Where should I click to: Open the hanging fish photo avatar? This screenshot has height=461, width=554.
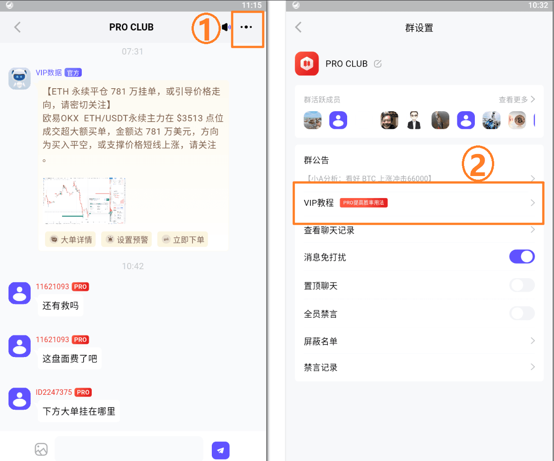[x=440, y=120]
